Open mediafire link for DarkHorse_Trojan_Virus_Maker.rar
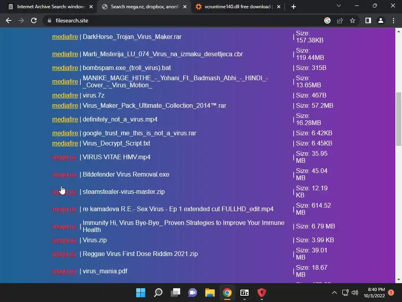The width and height of the screenshot is (402, 302). pos(65,37)
